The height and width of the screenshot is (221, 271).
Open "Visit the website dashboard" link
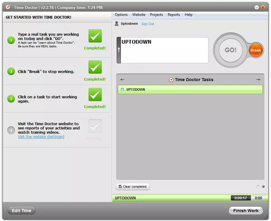tap(41, 137)
